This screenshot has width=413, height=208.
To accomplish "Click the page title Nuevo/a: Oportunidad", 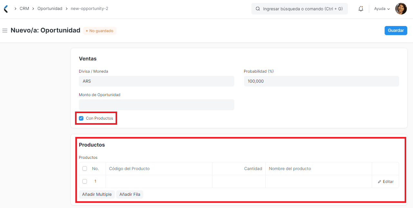I will 45,31.
